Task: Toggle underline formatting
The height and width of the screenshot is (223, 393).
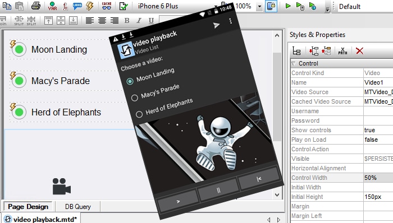Action: click(x=151, y=21)
